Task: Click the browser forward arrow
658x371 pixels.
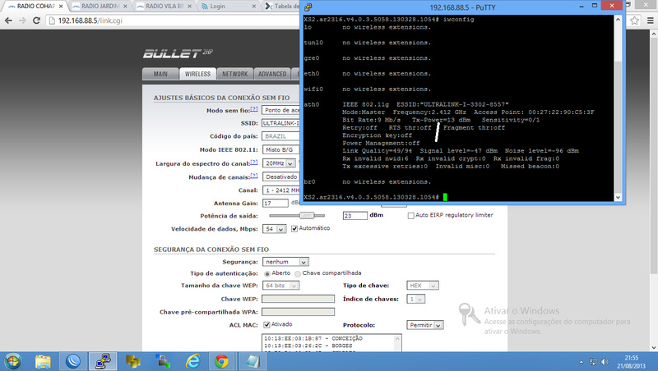Action: point(22,20)
